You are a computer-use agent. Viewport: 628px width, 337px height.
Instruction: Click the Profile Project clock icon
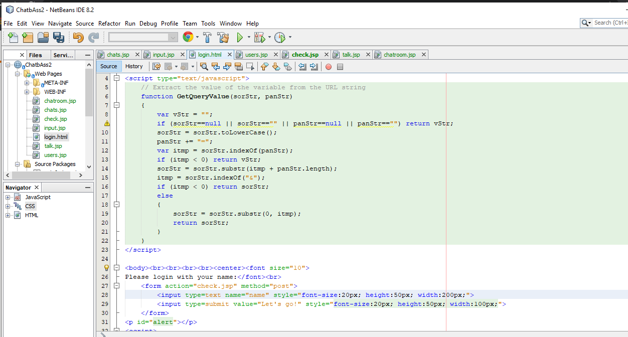[x=279, y=37]
